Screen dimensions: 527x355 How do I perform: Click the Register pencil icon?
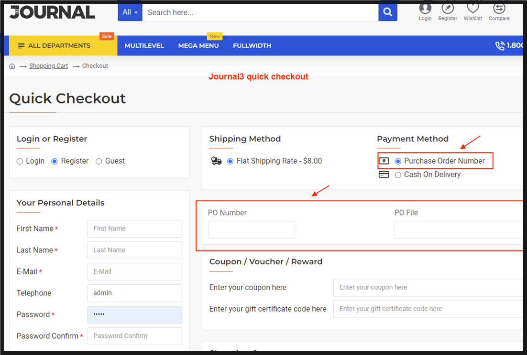click(448, 8)
